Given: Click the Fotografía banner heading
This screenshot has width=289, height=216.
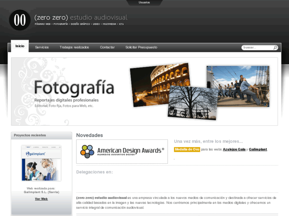Looking at the screenshot, I should [74, 88].
